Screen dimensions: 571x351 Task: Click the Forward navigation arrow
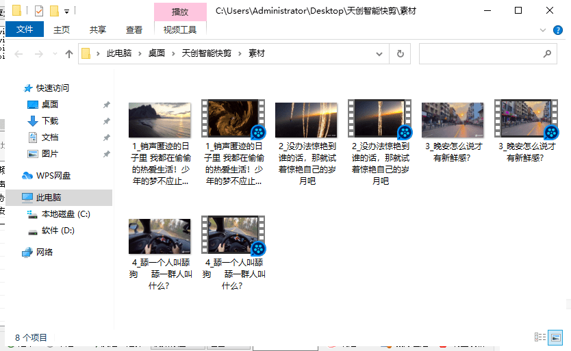point(38,54)
